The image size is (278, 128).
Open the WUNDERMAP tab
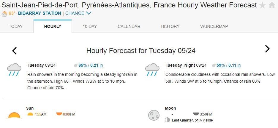pos(214,27)
